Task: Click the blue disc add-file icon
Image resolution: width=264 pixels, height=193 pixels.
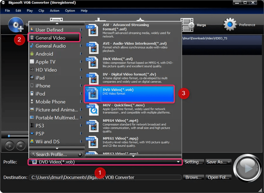Action: point(16,25)
